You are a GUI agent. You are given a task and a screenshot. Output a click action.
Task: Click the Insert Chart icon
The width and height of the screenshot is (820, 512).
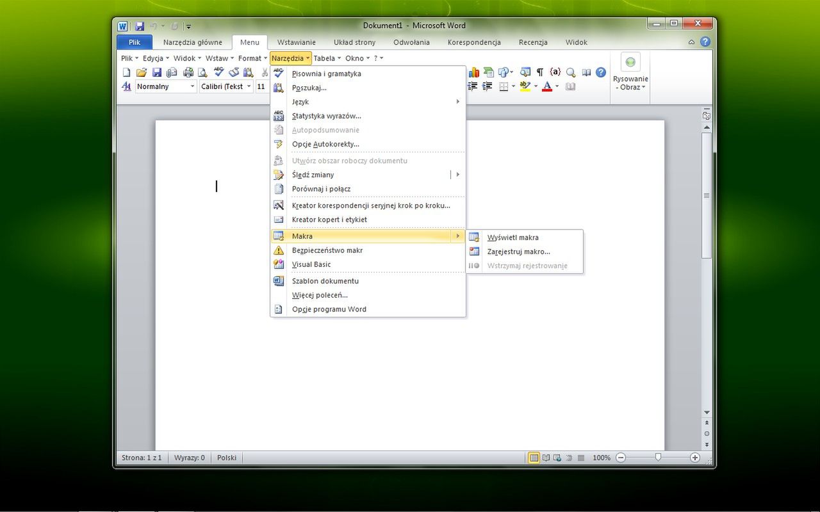[x=474, y=72]
